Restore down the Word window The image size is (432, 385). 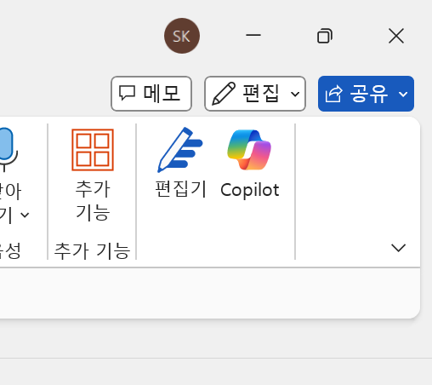(x=325, y=36)
